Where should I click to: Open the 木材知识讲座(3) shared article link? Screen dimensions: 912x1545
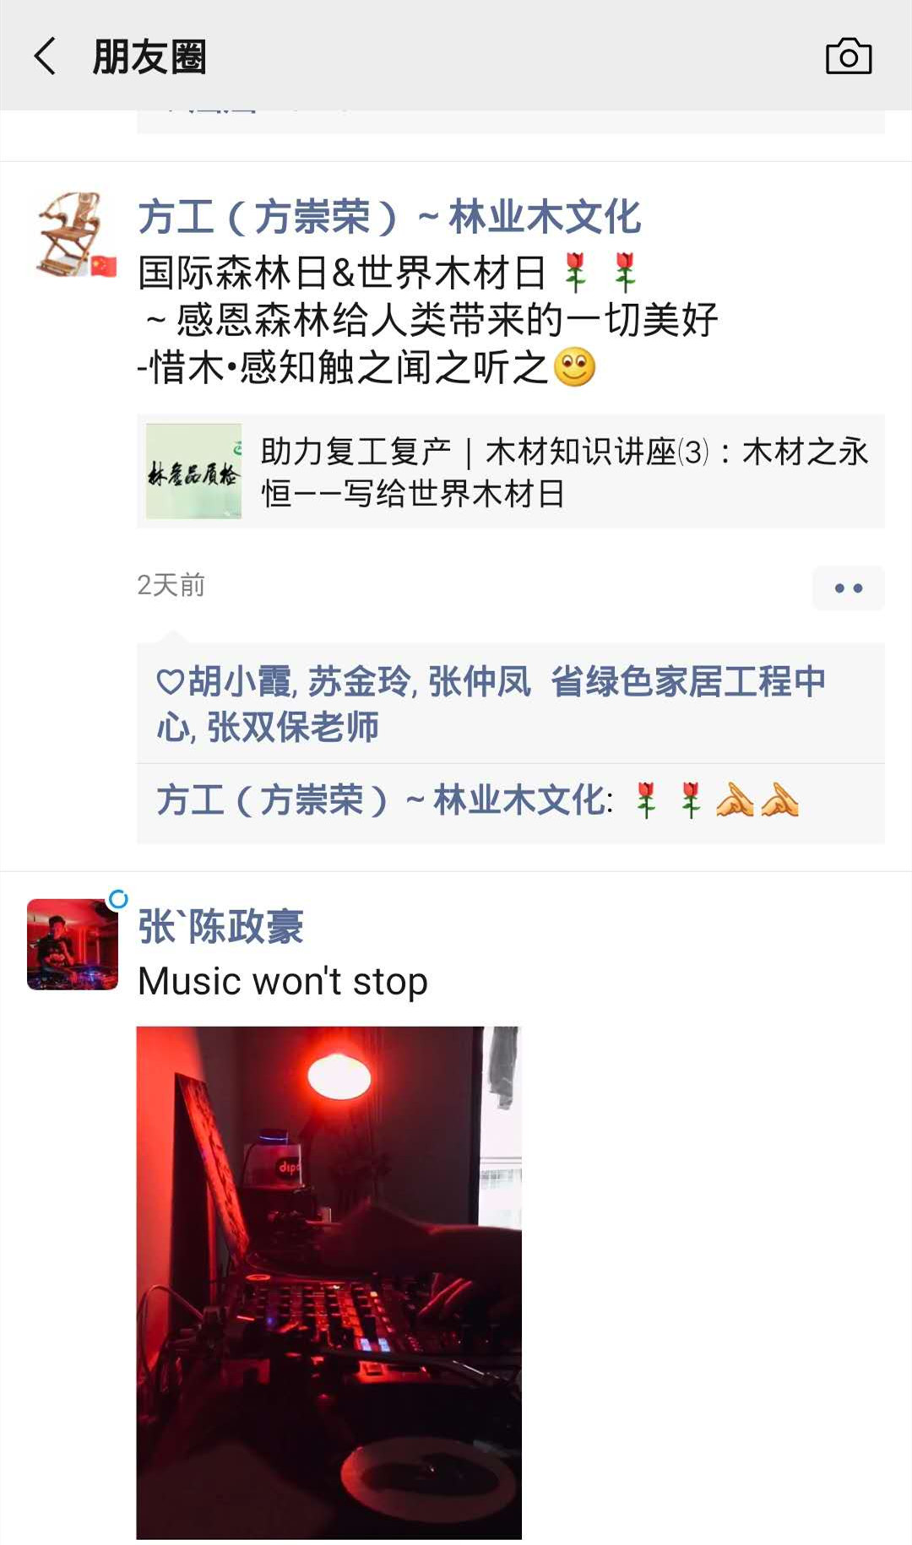[511, 472]
